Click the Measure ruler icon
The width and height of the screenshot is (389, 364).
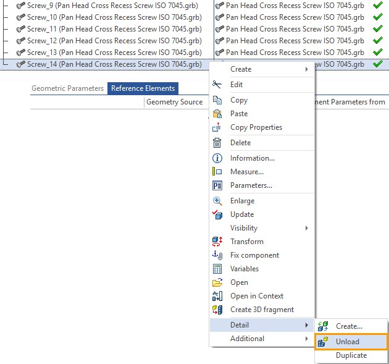[217, 172]
